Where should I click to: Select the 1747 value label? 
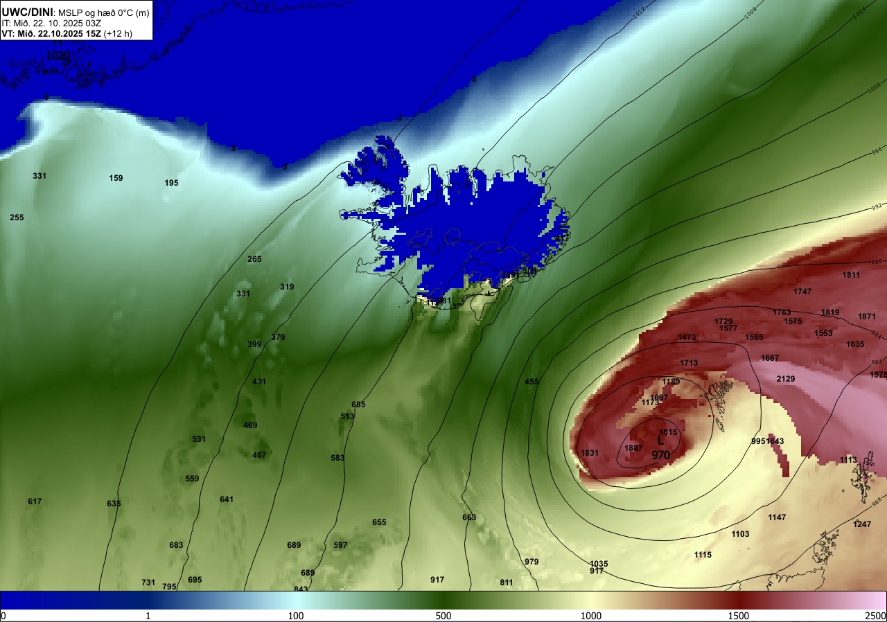pyautogui.click(x=802, y=292)
